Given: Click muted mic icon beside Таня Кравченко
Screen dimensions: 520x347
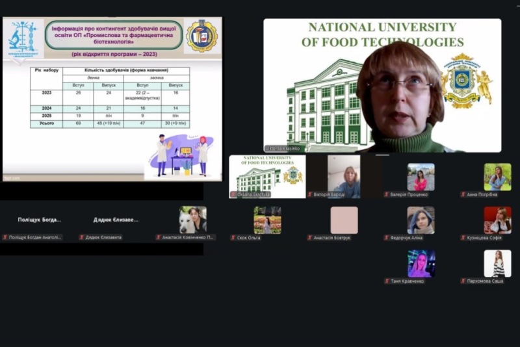Looking at the screenshot, I should point(386,281).
